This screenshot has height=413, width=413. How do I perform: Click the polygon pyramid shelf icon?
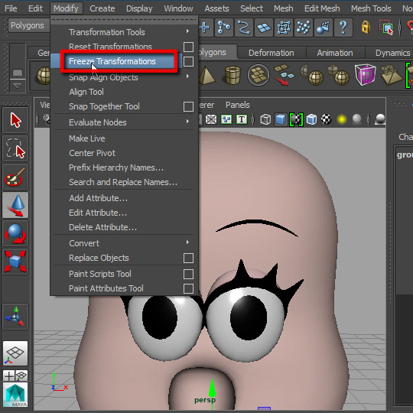pos(206,76)
